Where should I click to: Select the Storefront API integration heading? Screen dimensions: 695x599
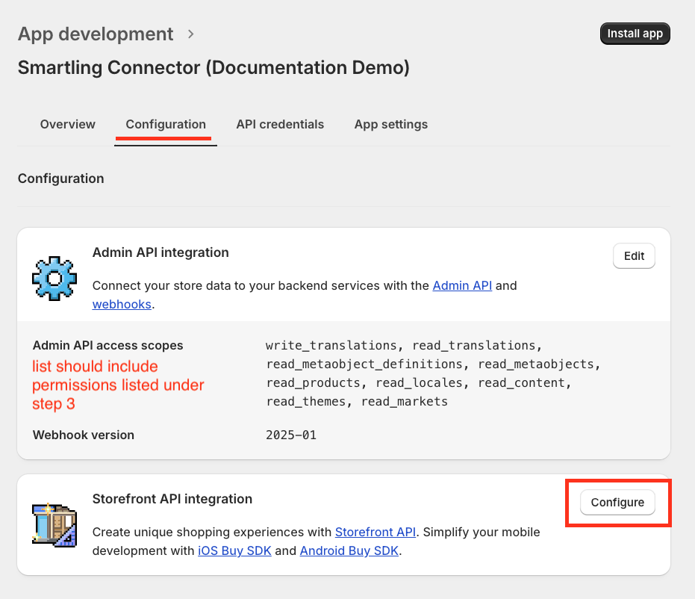172,499
